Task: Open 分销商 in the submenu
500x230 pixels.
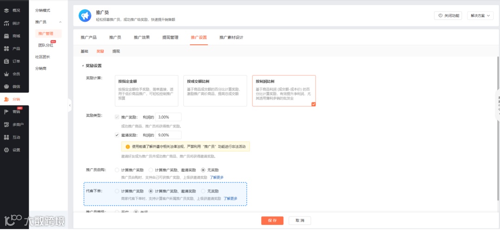Action: click(x=41, y=68)
